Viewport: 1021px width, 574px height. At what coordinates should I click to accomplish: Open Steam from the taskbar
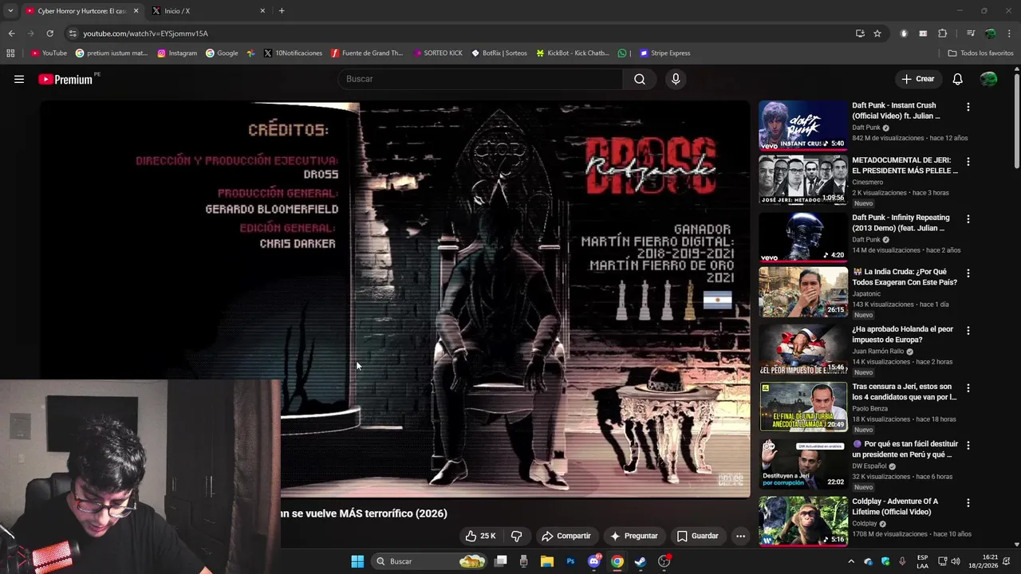640,561
